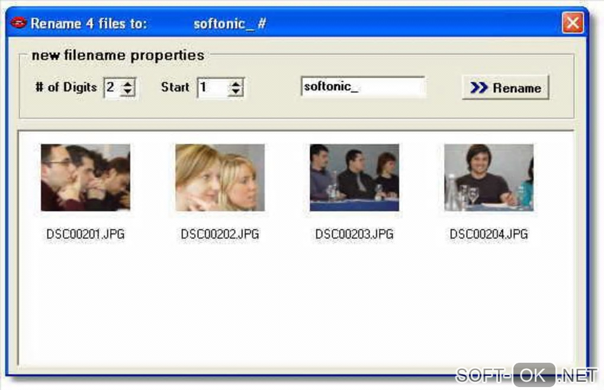Select the DSC00203.JPG thumbnail image
This screenshot has width=604, height=390.
pyautogui.click(x=354, y=177)
